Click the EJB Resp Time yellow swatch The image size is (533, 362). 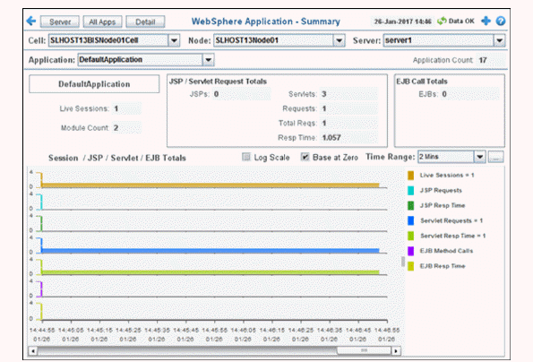coord(410,266)
